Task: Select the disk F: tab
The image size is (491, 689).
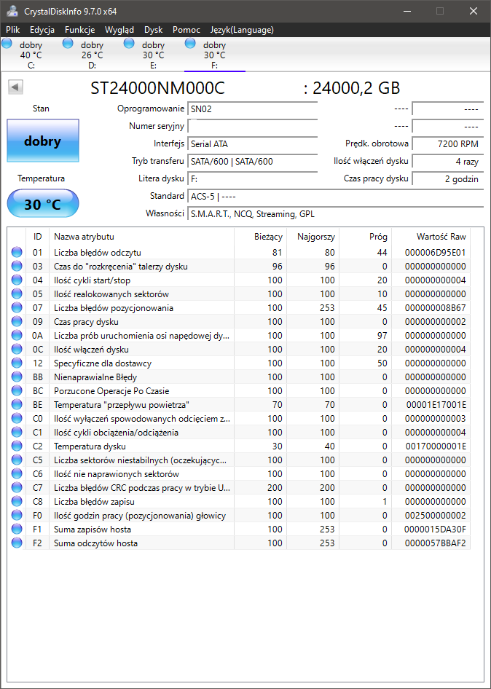Action: pos(214,55)
